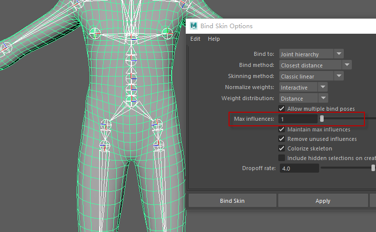Viewport: 376px width, 232px height.
Task: Open the Bind to dropdown arrow
Action: coord(339,54)
